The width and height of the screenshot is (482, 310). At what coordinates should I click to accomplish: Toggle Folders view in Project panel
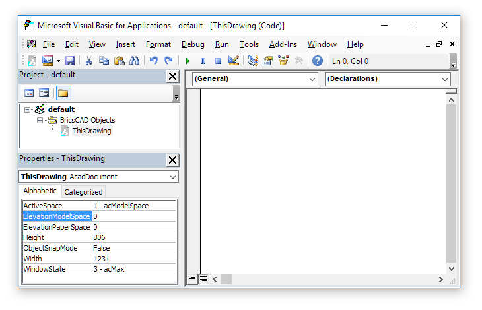(x=63, y=93)
